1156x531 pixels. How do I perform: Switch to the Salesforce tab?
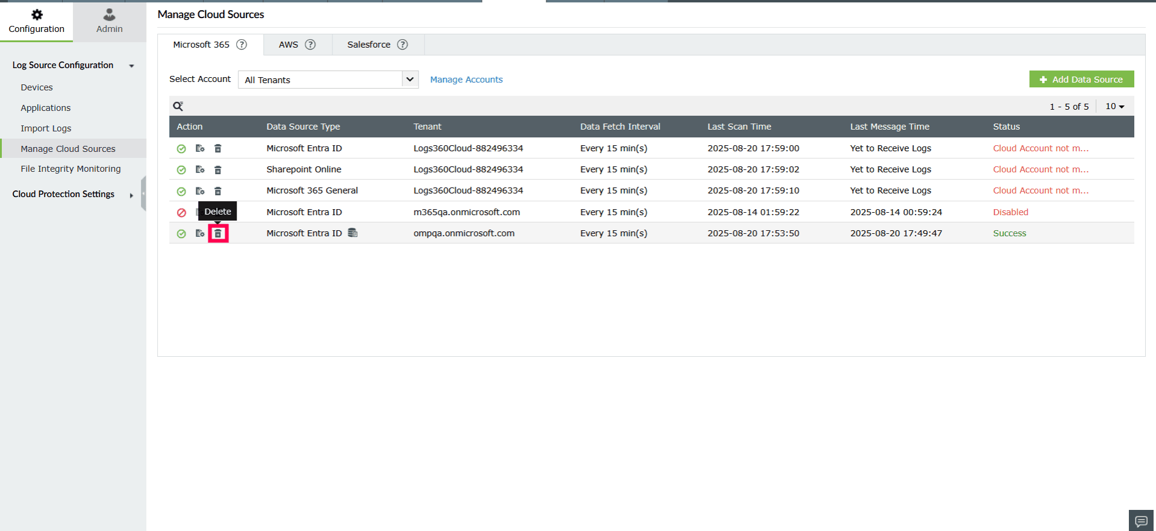[x=378, y=45]
